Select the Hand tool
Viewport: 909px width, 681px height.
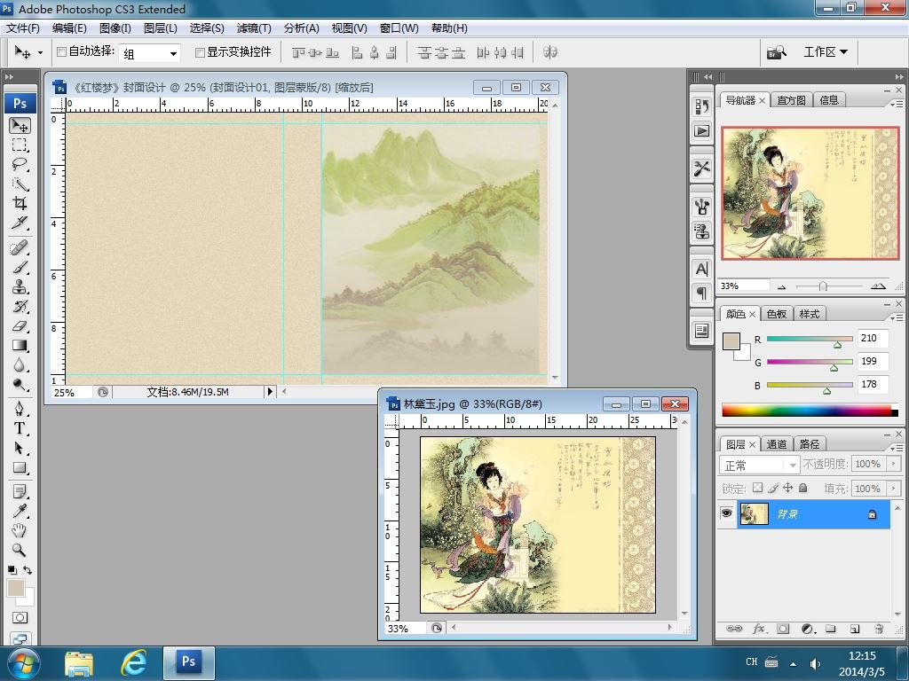20,530
